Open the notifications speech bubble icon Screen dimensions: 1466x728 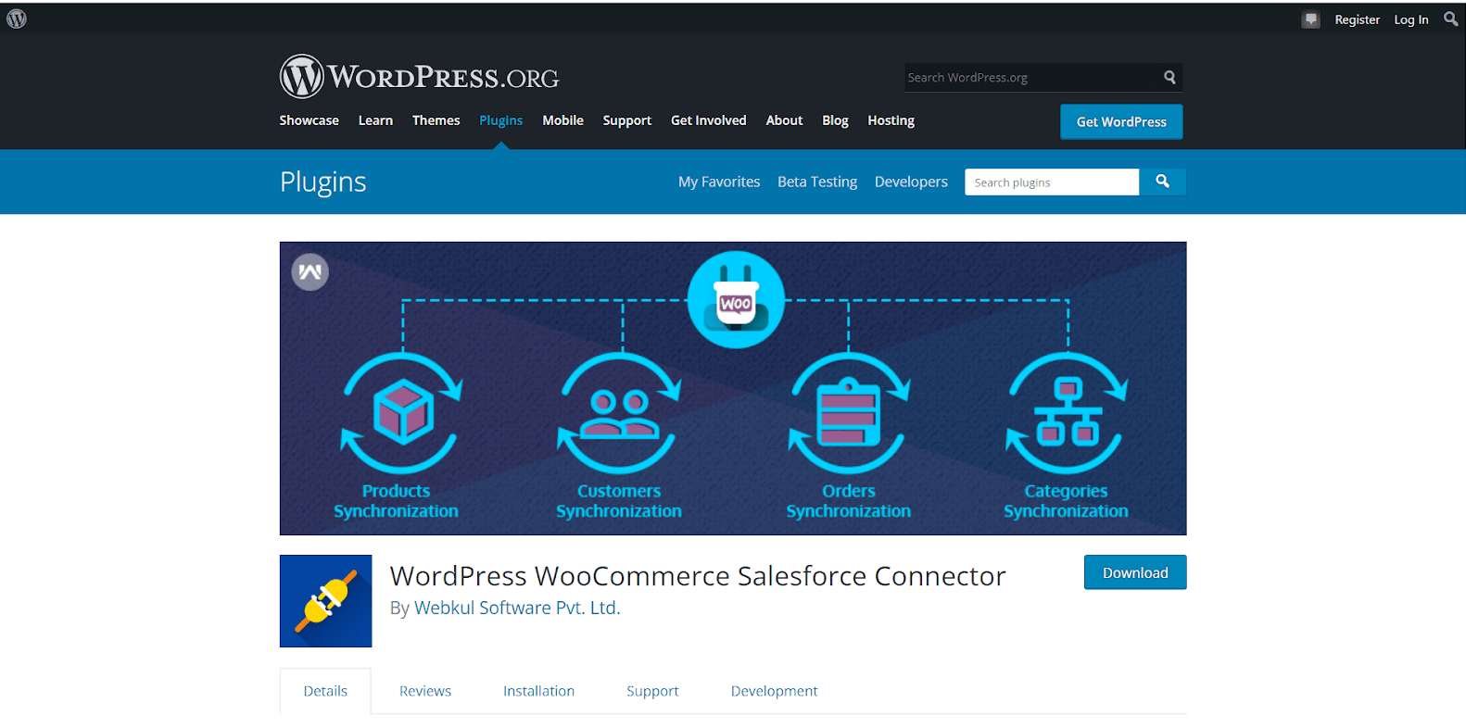[x=1310, y=19]
